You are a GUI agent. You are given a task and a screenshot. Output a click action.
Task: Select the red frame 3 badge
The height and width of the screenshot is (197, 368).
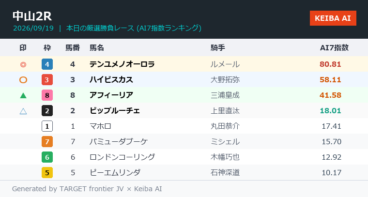click(x=47, y=80)
